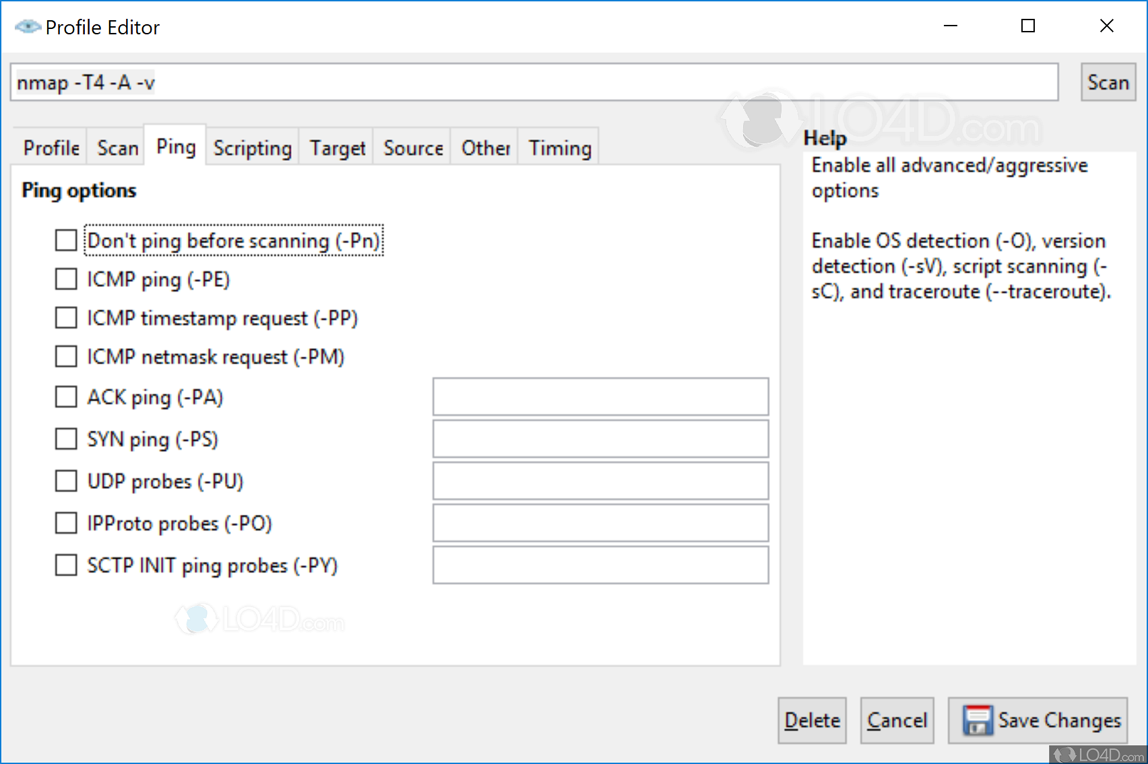Click the floppy disk icon on Save Changes
Image resolution: width=1148 pixels, height=764 pixels.
pos(978,720)
